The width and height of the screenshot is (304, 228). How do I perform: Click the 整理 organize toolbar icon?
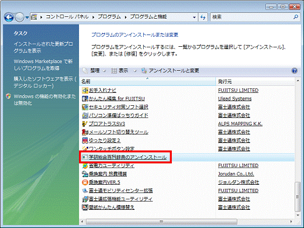(x=85, y=71)
